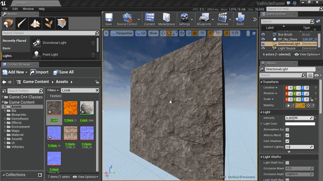This screenshot has height=181, width=323.
Task: Toggle visibility of DirectionalLight actor
Action: (263, 44)
